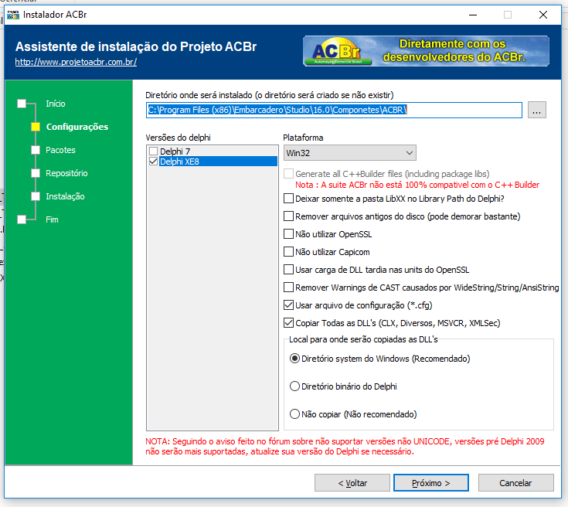The height and width of the screenshot is (507, 568).
Task: Uncheck Copiar Todas as DLL's
Action: point(288,323)
